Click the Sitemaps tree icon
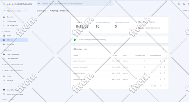This screenshot has width=189, height=102. coord(4,40)
